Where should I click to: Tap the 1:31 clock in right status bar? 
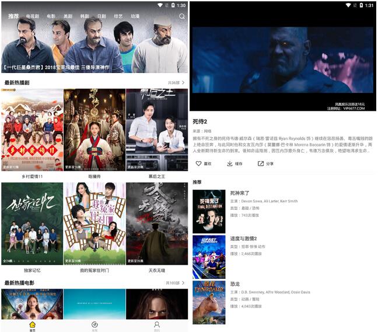pyautogui.click(x=369, y=5)
